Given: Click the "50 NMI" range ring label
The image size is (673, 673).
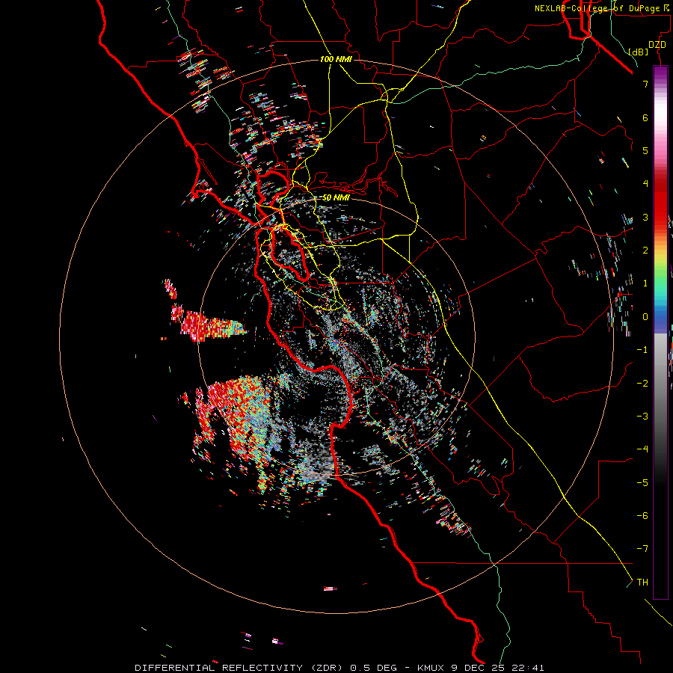Looking at the screenshot, I should coord(336,197).
